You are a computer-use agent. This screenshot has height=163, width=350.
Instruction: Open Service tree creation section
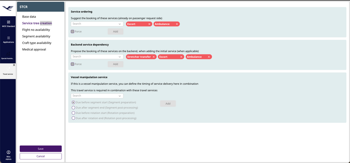[37, 23]
